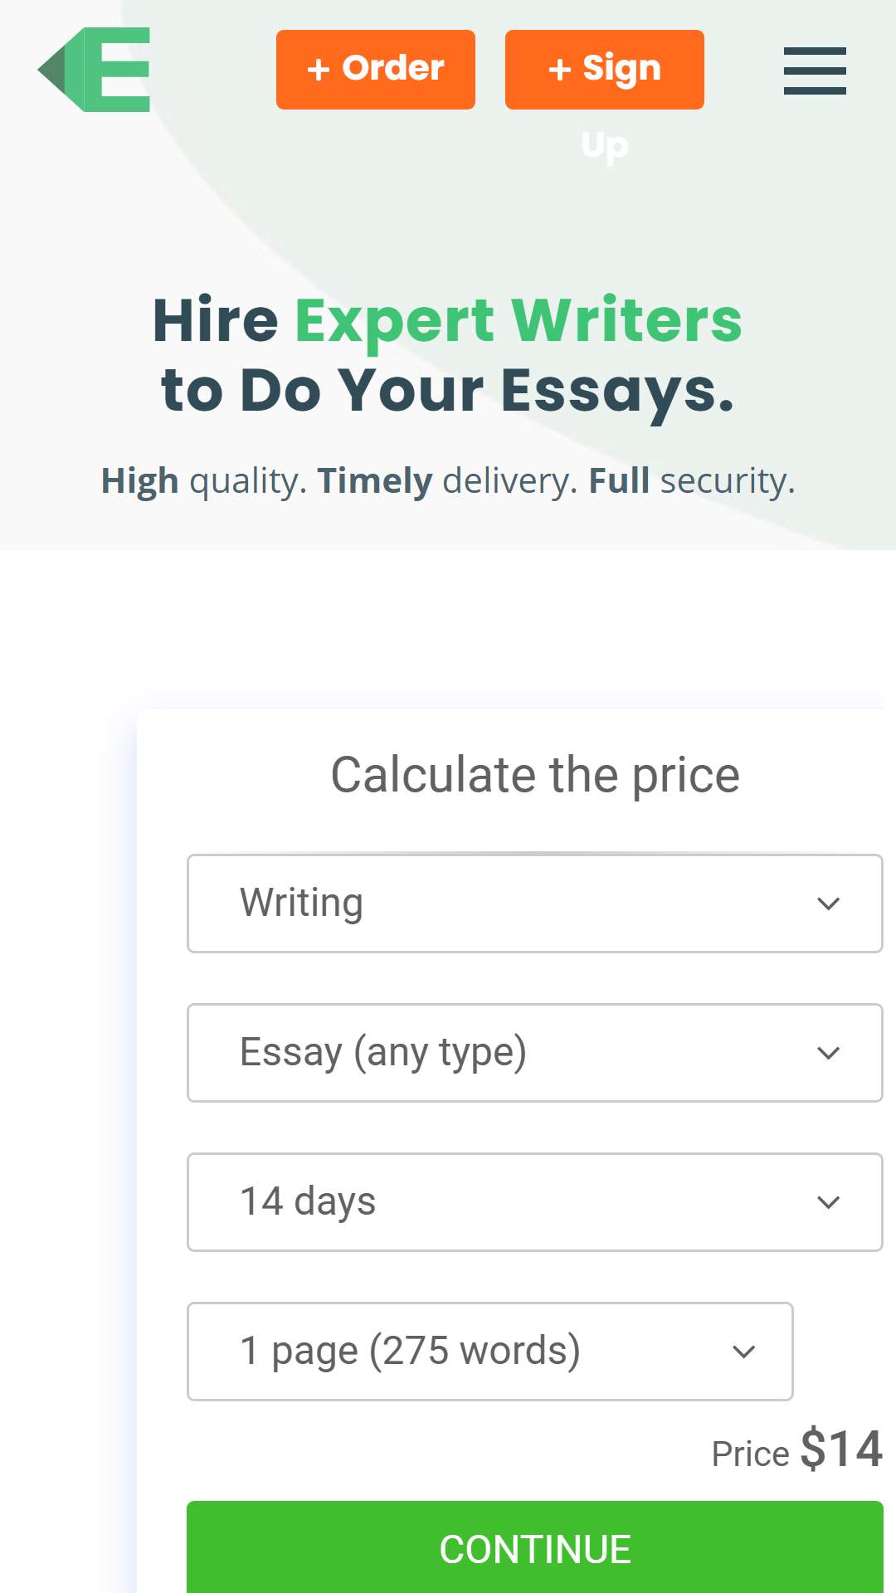Click the chevron arrow in pages field
Viewport: 896px width, 1593px height.
click(x=744, y=1352)
